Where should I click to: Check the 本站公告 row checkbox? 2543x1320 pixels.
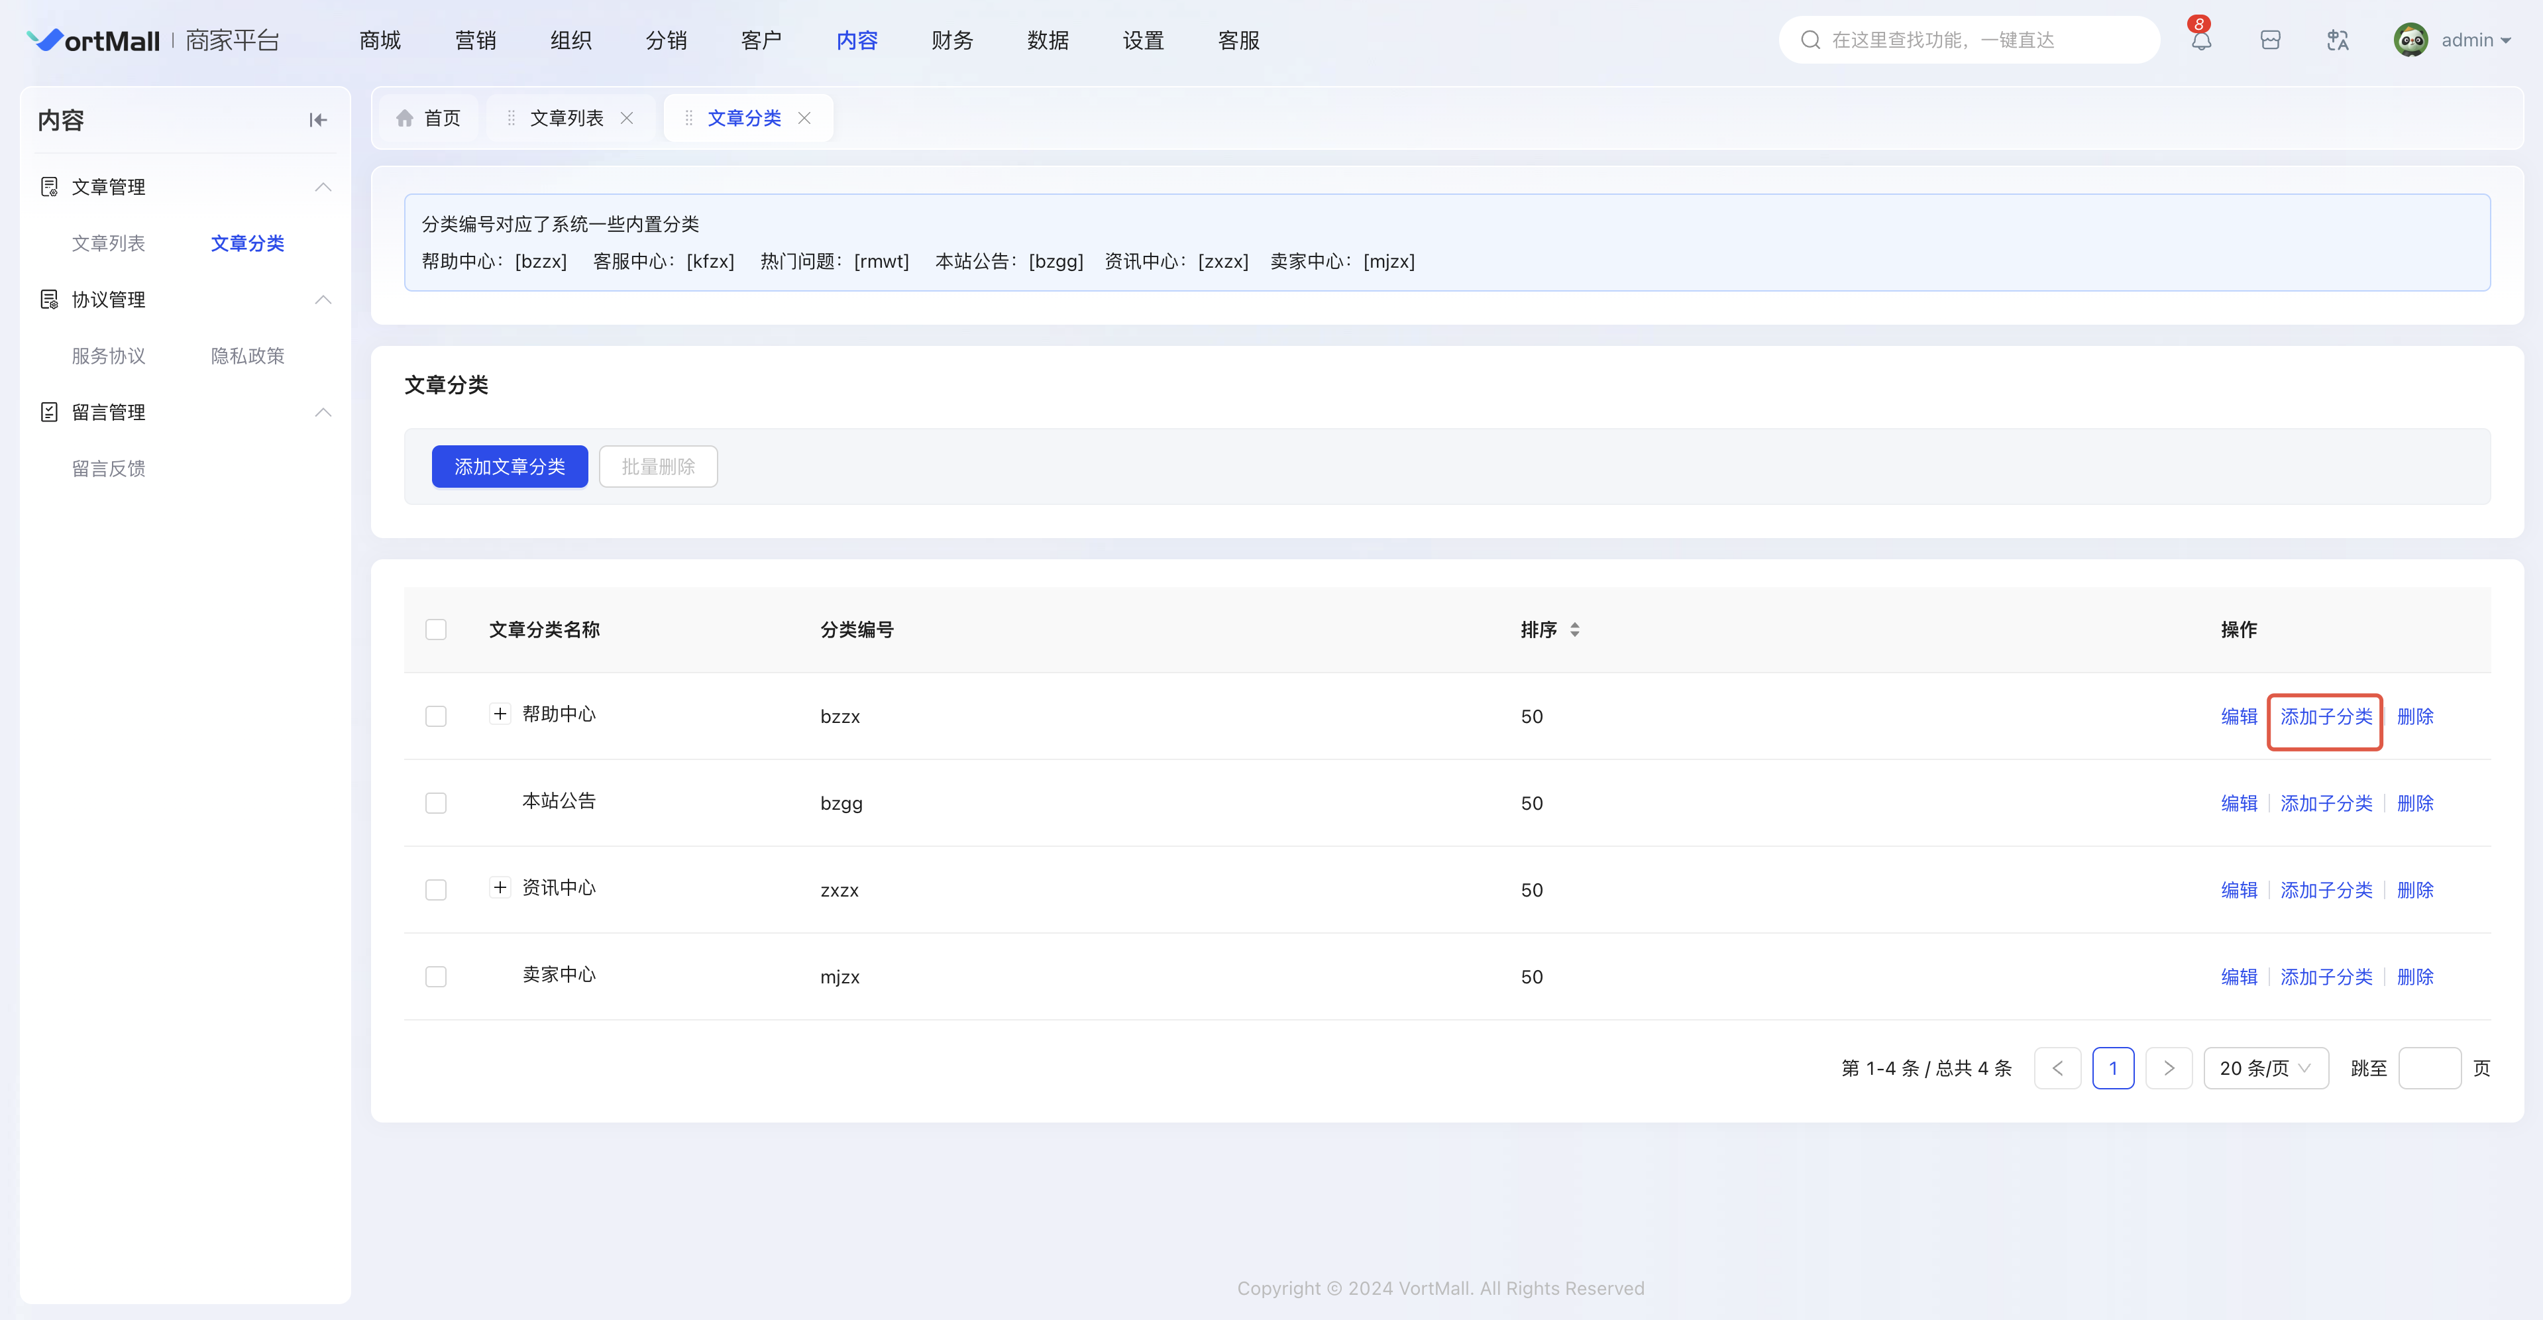pos(435,804)
